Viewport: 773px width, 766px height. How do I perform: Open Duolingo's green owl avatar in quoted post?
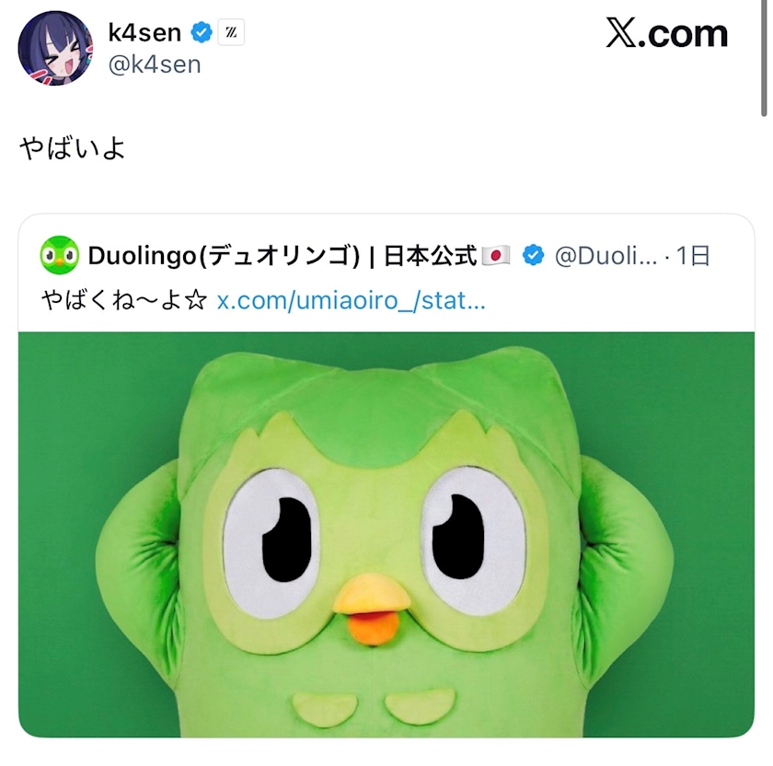59,255
